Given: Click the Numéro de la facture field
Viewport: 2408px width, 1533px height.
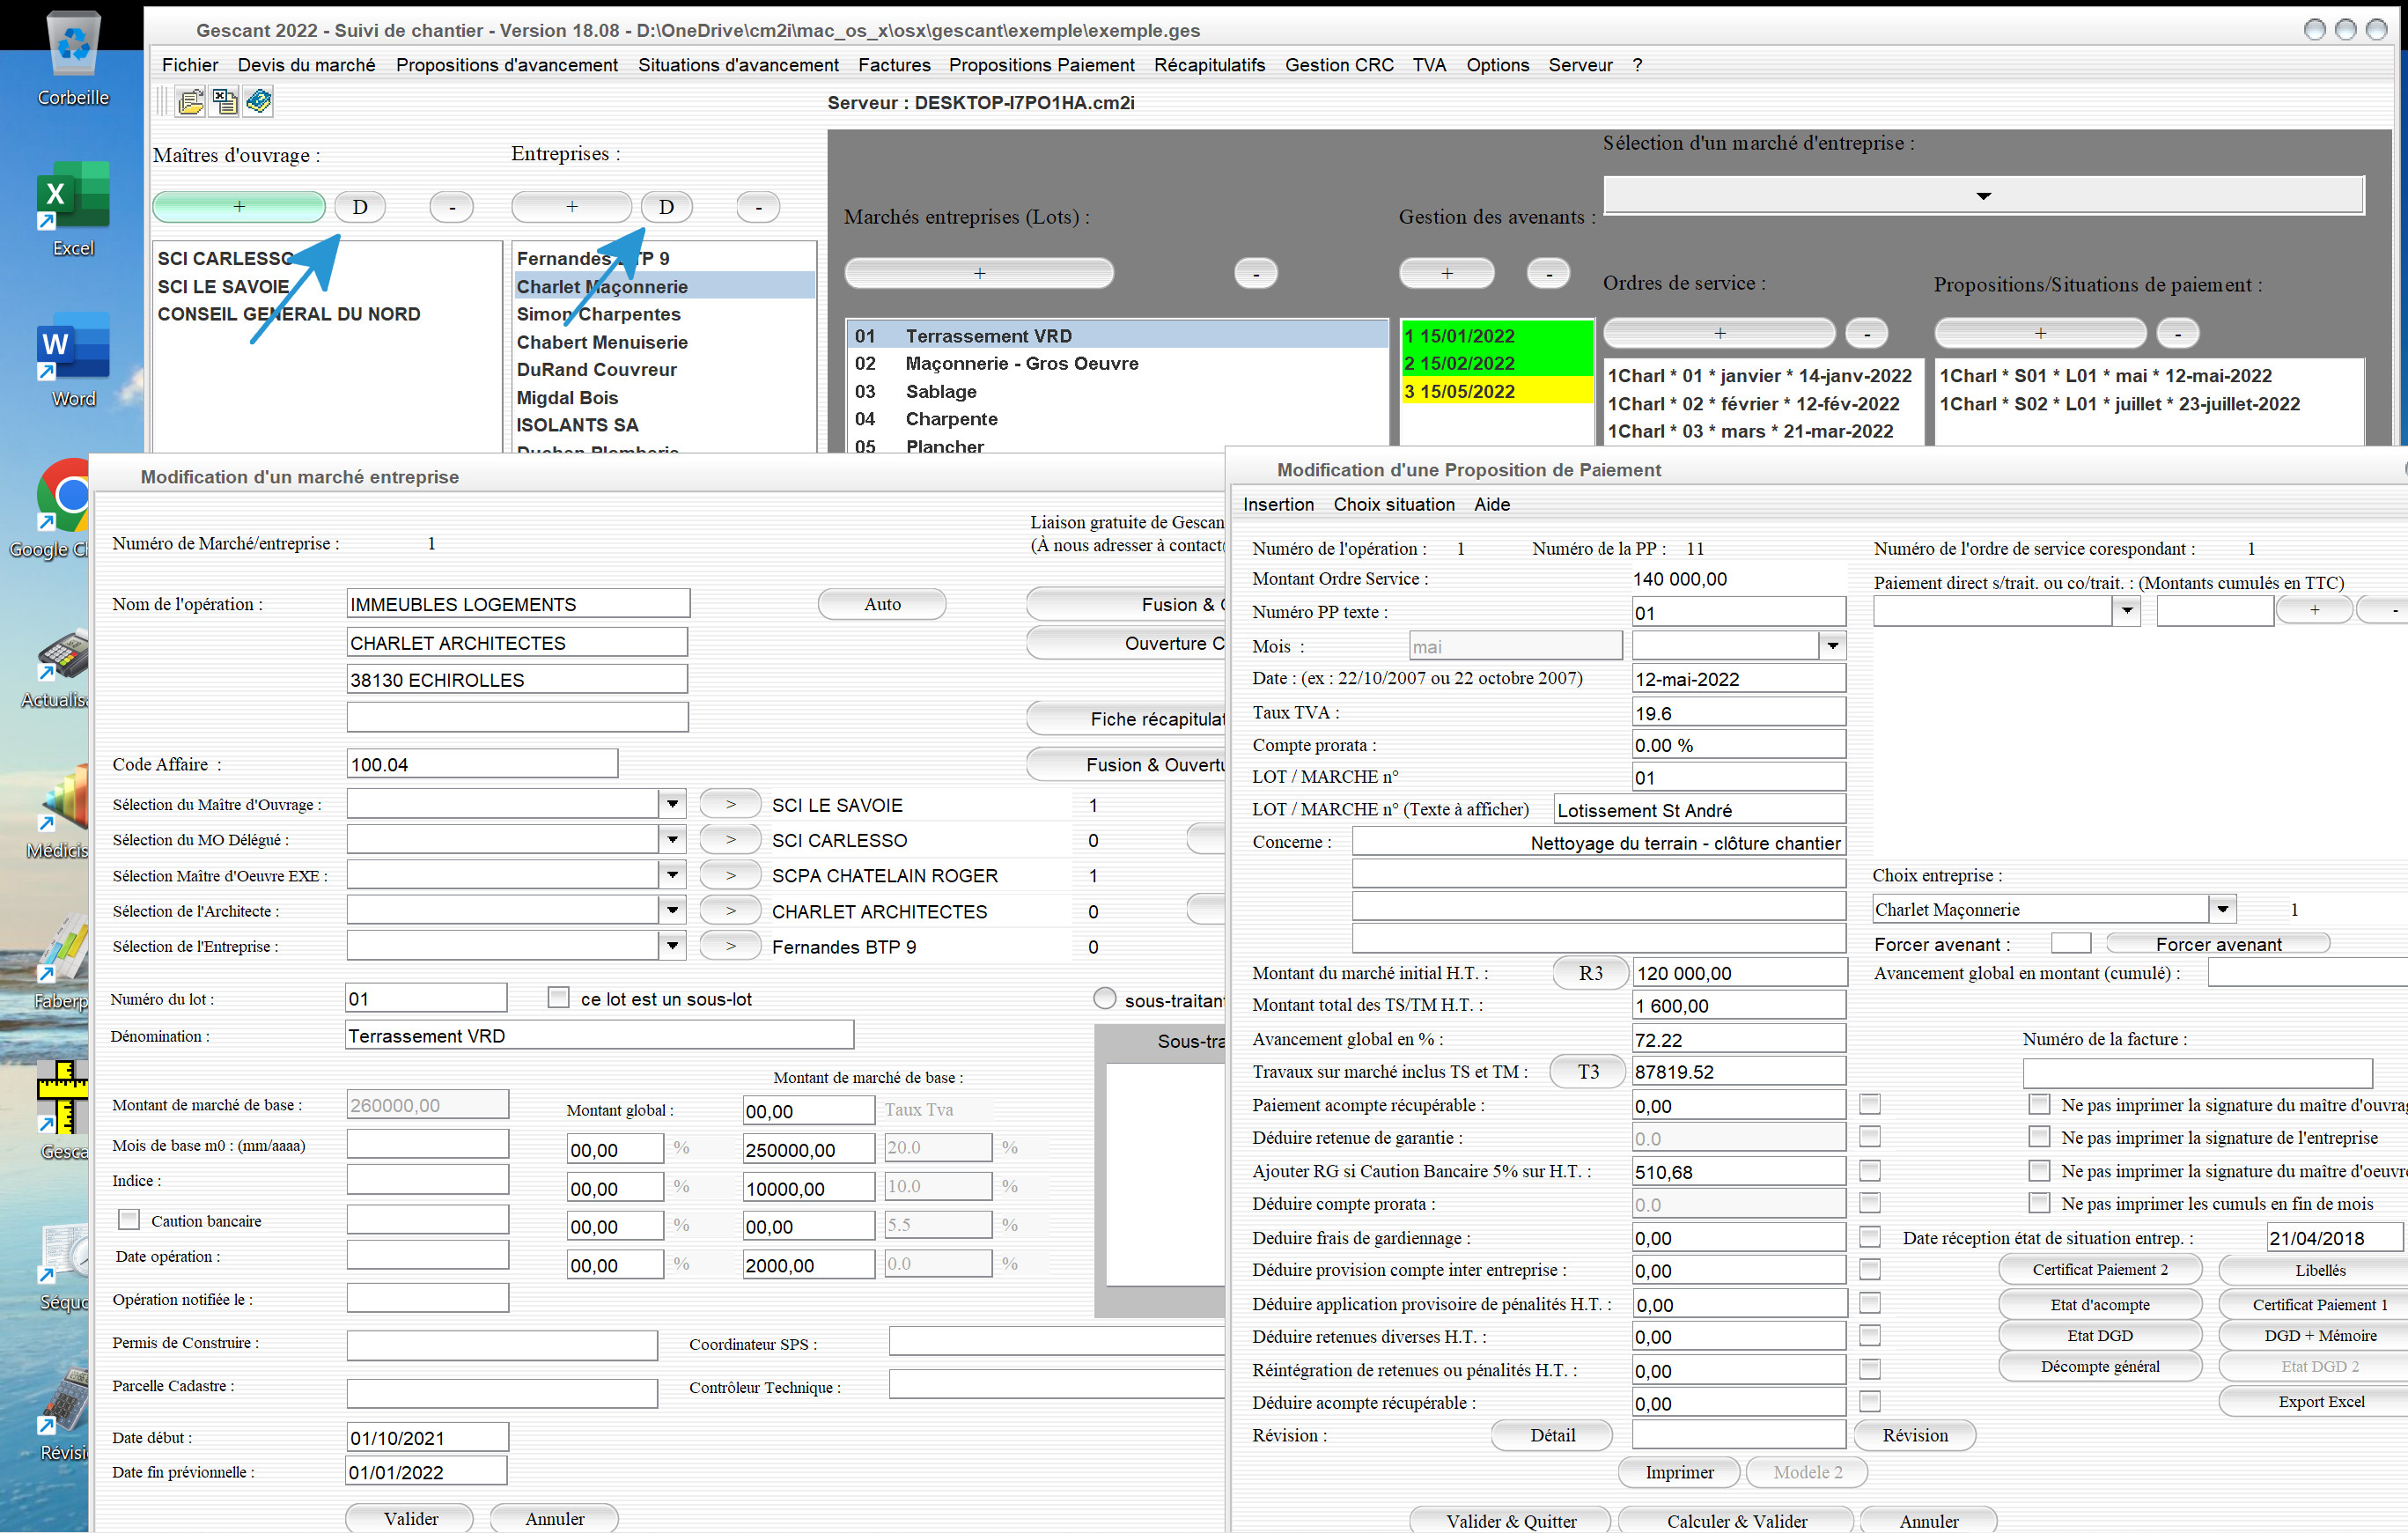Looking at the screenshot, I should pos(2197,1074).
